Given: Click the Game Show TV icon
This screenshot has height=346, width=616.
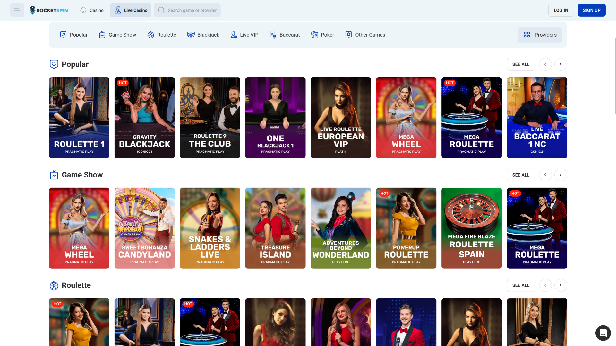Looking at the screenshot, I should point(102,35).
